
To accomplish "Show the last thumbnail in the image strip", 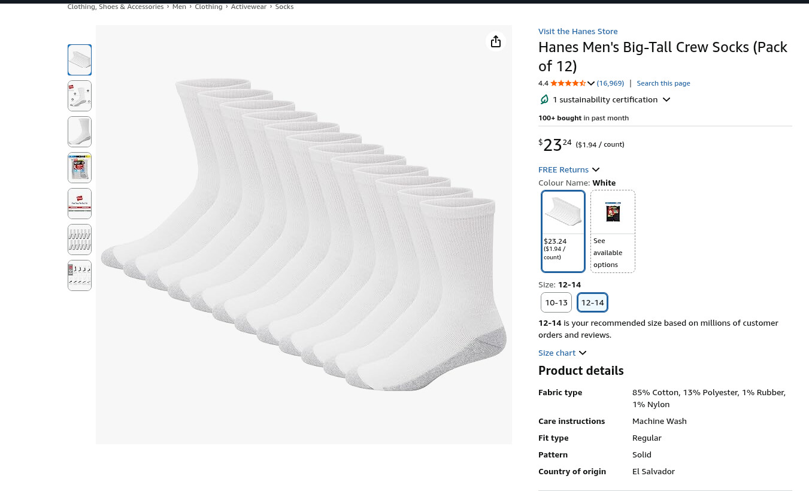I will tap(80, 275).
